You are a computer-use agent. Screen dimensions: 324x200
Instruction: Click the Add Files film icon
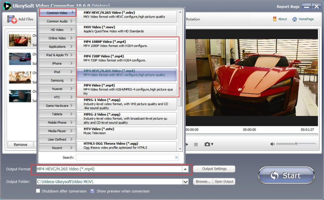[x=12, y=19]
